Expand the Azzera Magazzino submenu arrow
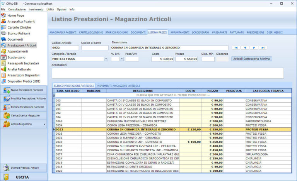This screenshot has height=181, width=297. 45,124
